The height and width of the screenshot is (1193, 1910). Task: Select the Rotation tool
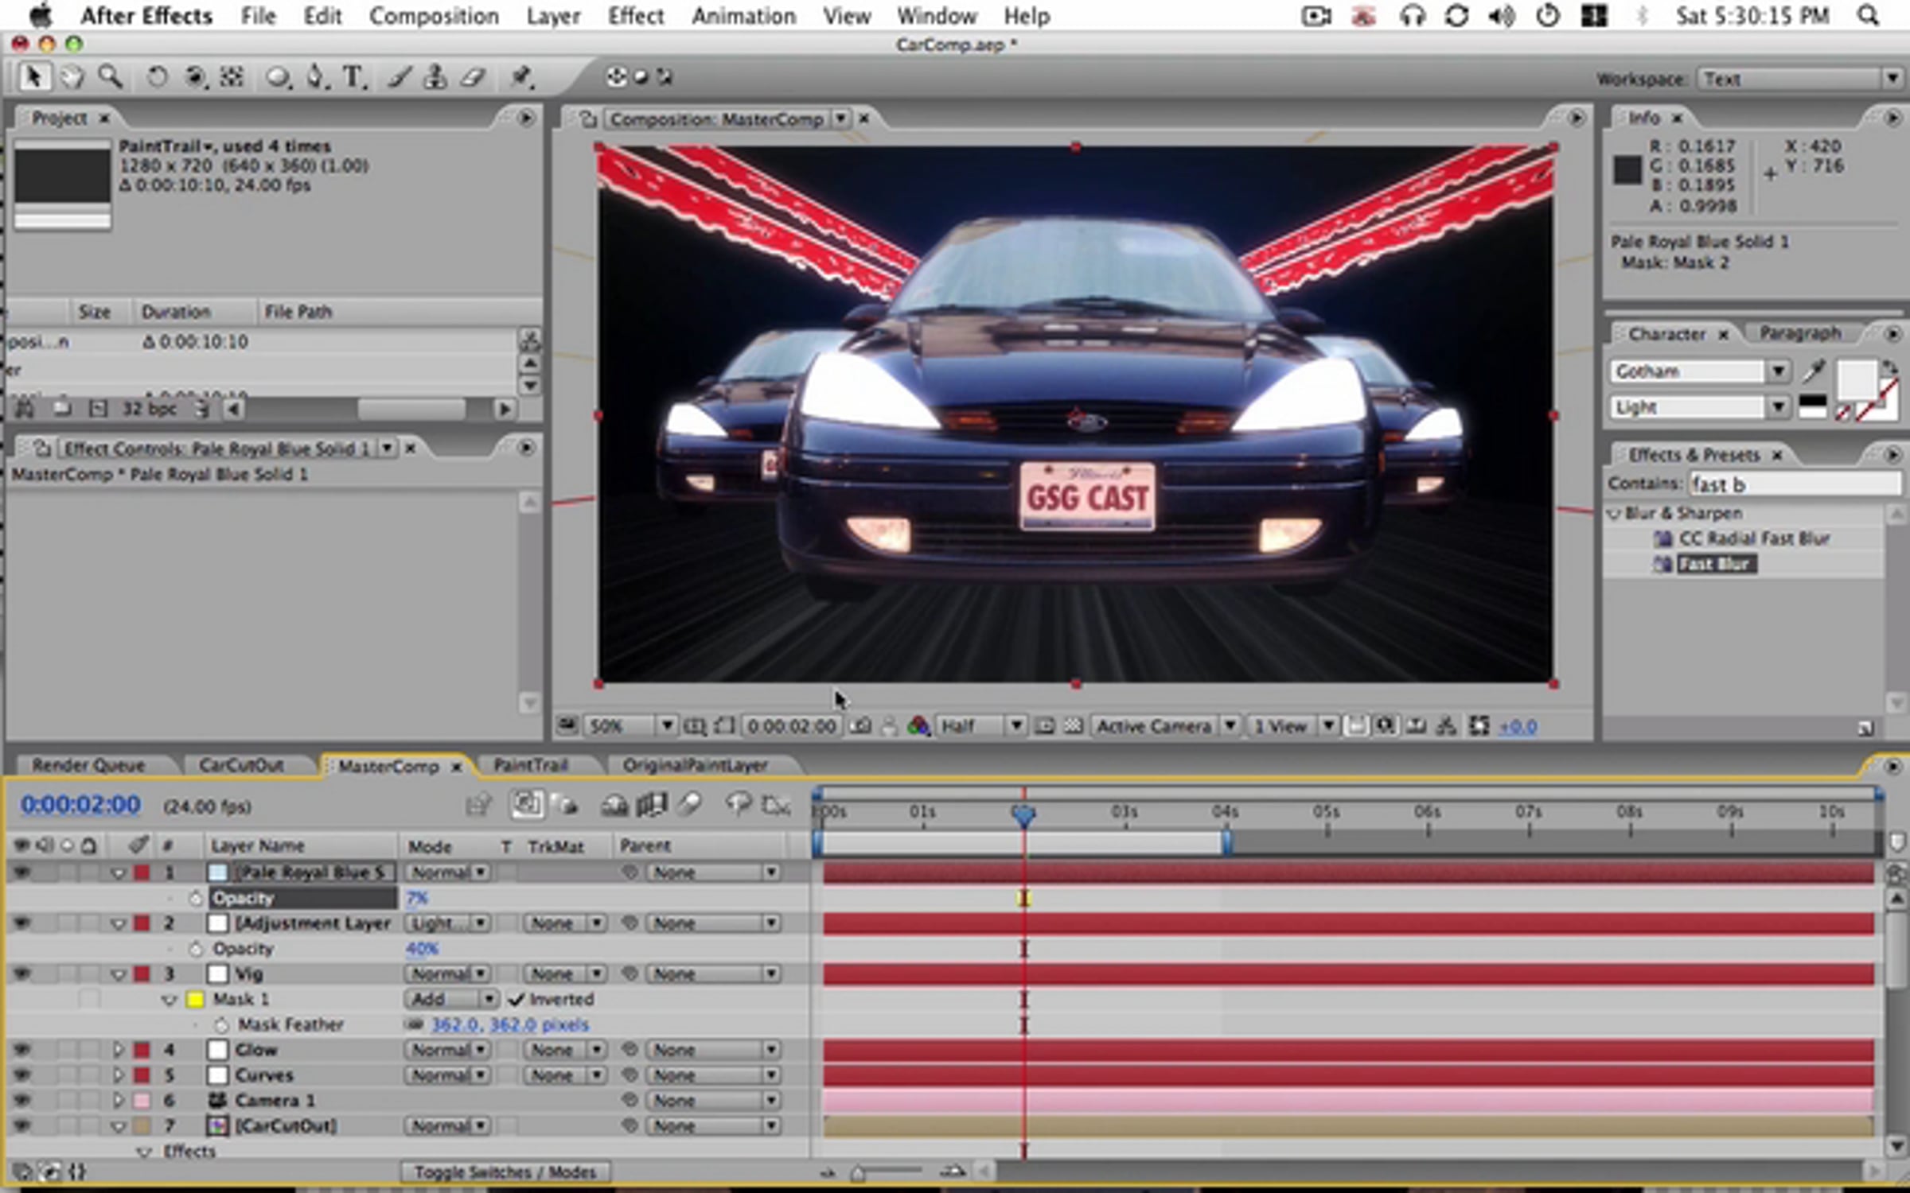click(158, 77)
